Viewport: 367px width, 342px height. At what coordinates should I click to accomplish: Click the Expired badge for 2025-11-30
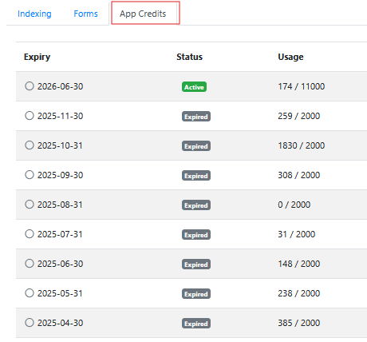point(196,117)
